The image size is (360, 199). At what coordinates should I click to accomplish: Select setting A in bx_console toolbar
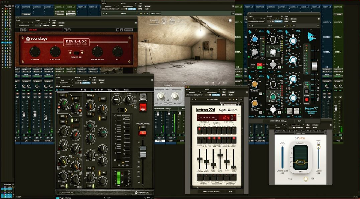coord(91,90)
